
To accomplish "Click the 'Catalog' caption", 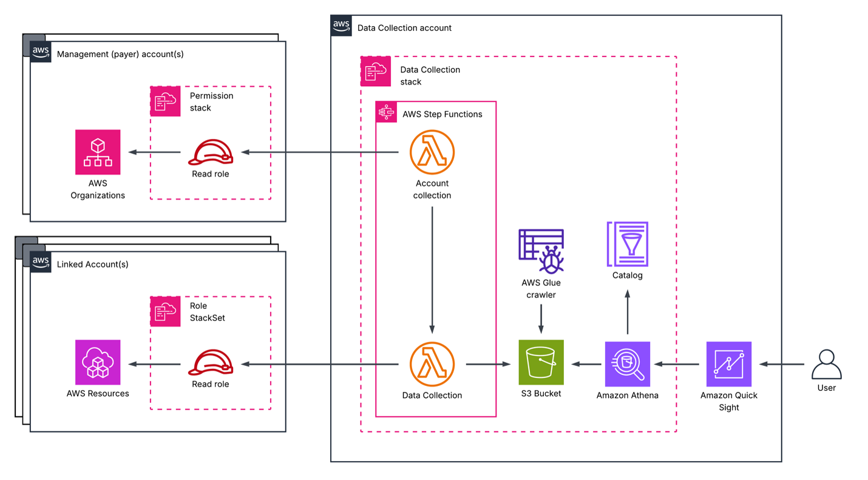I will click(628, 275).
